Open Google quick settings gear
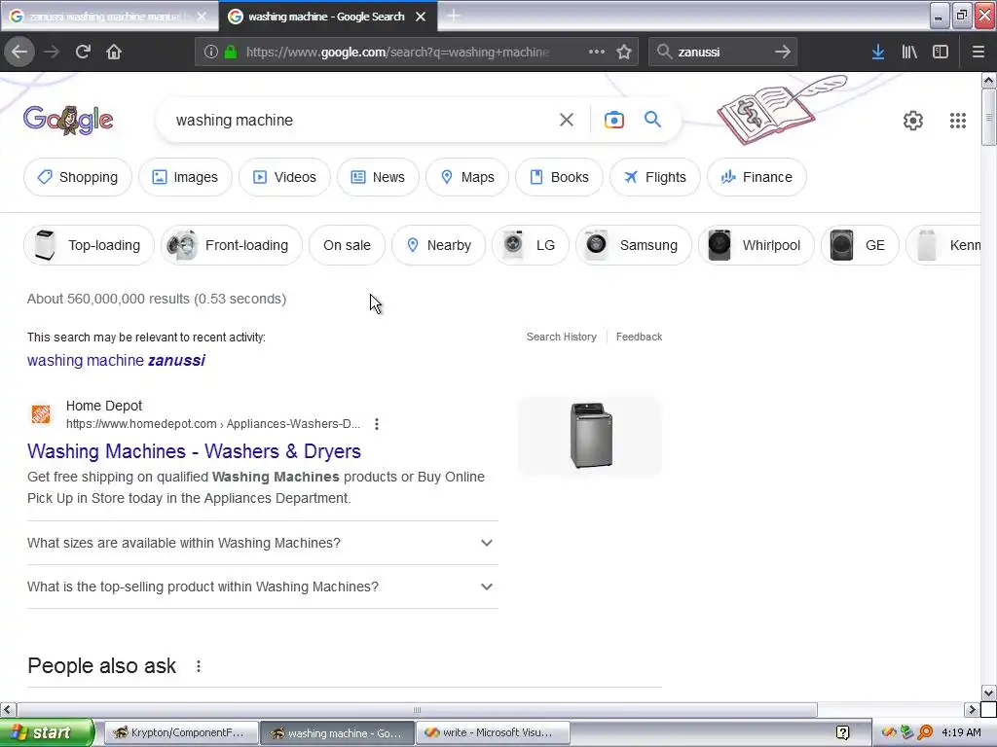The width and height of the screenshot is (997, 747). [x=913, y=120]
